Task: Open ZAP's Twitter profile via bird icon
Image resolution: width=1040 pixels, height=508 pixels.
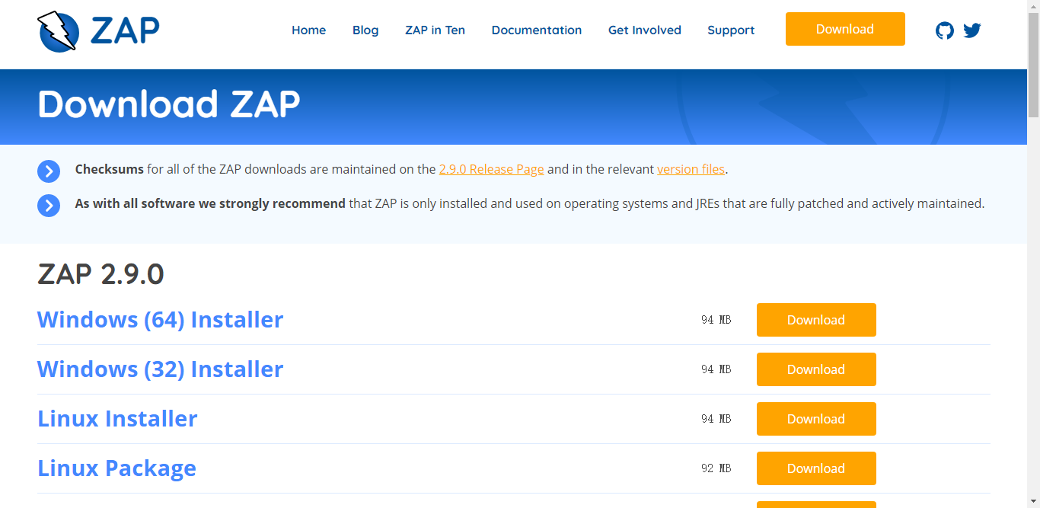Action: (972, 30)
